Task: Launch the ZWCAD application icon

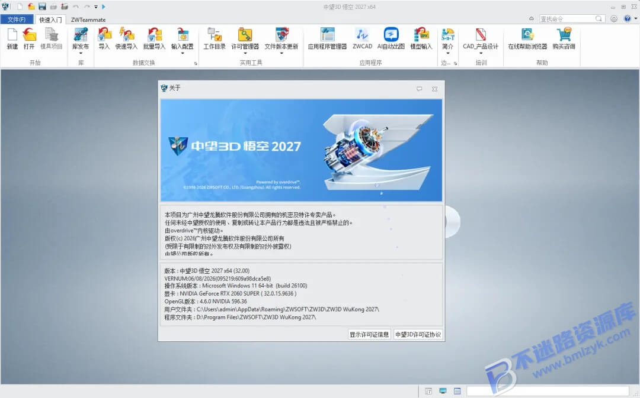Action: 363,35
